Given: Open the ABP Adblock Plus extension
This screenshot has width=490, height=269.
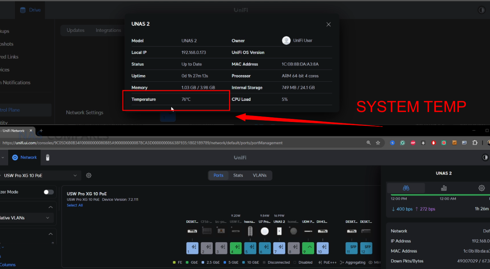Looking at the screenshot, I should [413, 143].
